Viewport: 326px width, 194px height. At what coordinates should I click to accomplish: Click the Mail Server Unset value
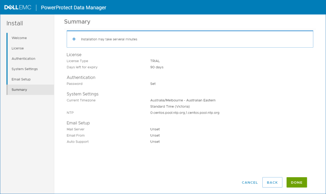click(155, 129)
